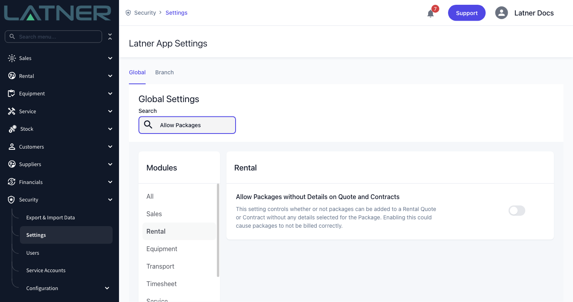573x302 pixels.
Task: Expand the Configuration submenu chevron
Action: (x=107, y=288)
